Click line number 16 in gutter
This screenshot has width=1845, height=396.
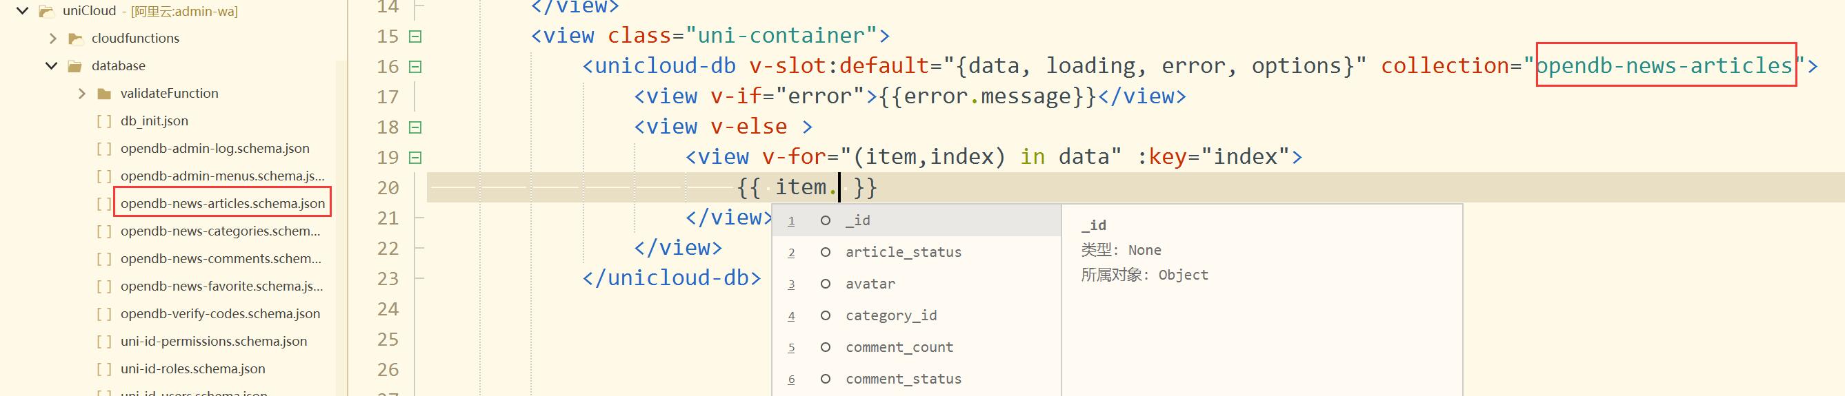[388, 67]
